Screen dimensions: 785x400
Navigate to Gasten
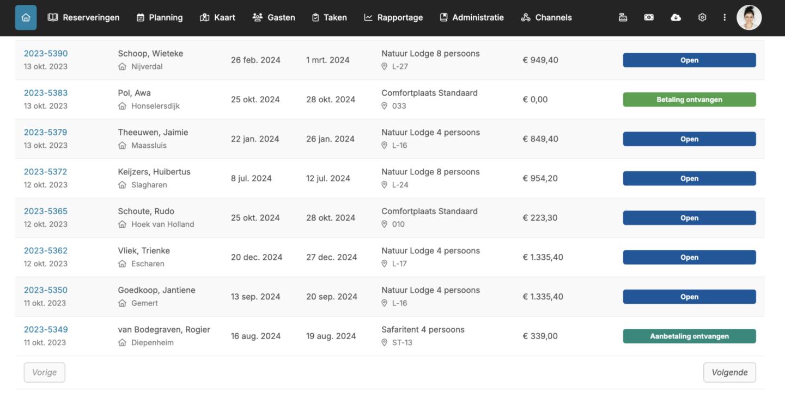point(273,17)
